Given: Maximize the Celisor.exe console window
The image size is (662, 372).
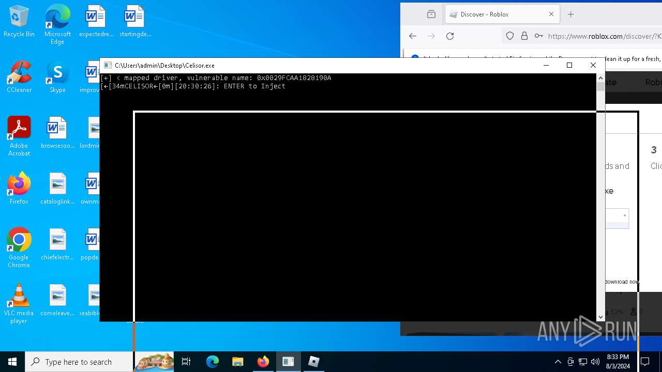Looking at the screenshot, I should [569, 65].
